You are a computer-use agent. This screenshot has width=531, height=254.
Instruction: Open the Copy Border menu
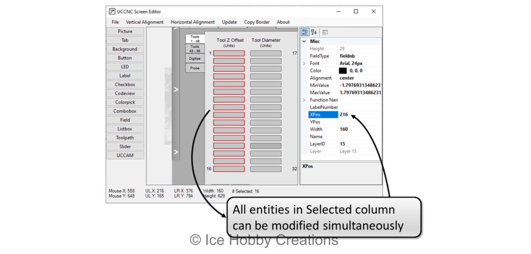point(257,22)
